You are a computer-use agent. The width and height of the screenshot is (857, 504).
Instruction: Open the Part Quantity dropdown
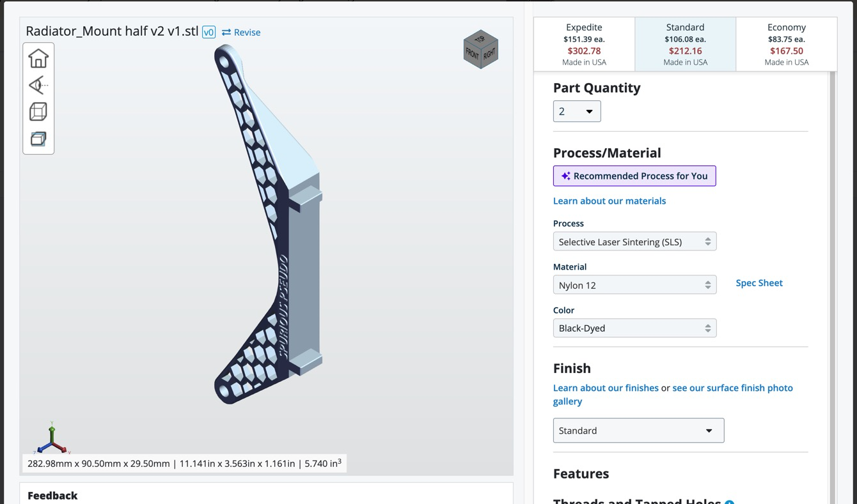(577, 111)
